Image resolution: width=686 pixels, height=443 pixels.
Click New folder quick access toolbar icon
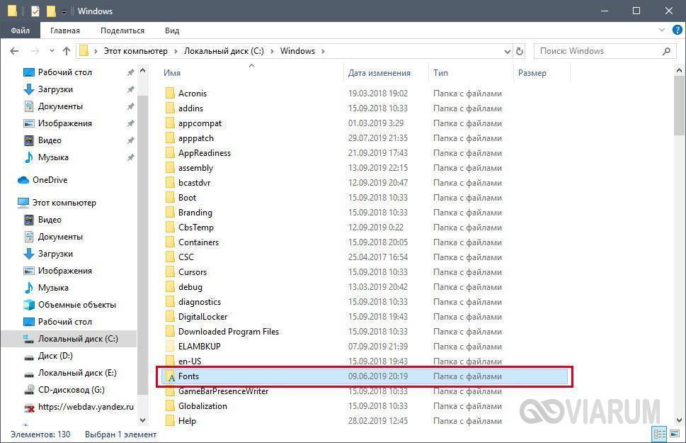pyautogui.click(x=51, y=11)
